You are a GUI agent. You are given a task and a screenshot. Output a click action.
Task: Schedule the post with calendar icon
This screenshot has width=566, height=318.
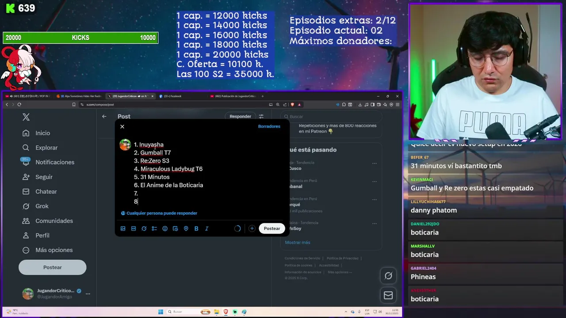point(175,228)
